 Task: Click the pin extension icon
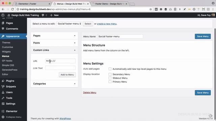(x=185, y=9)
